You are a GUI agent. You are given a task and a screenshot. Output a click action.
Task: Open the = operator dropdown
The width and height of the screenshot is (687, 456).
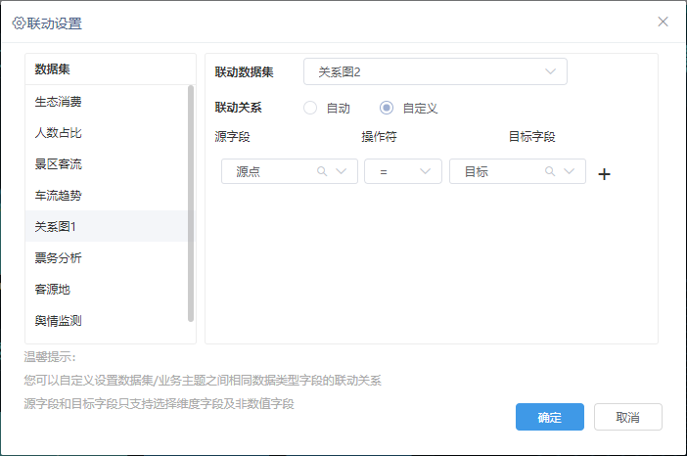coord(403,171)
